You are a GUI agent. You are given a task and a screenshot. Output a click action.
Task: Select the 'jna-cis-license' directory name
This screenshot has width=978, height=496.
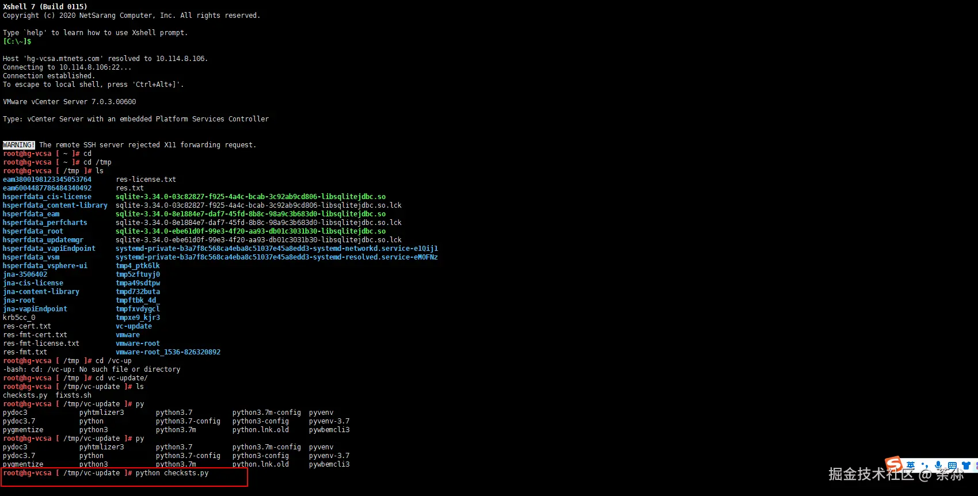(x=33, y=283)
